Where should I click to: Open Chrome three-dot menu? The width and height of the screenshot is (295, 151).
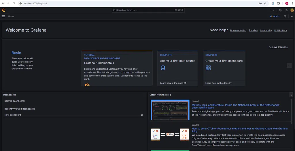click(x=292, y=3)
